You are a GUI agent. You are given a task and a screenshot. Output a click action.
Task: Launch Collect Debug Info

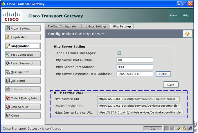(x=23, y=98)
